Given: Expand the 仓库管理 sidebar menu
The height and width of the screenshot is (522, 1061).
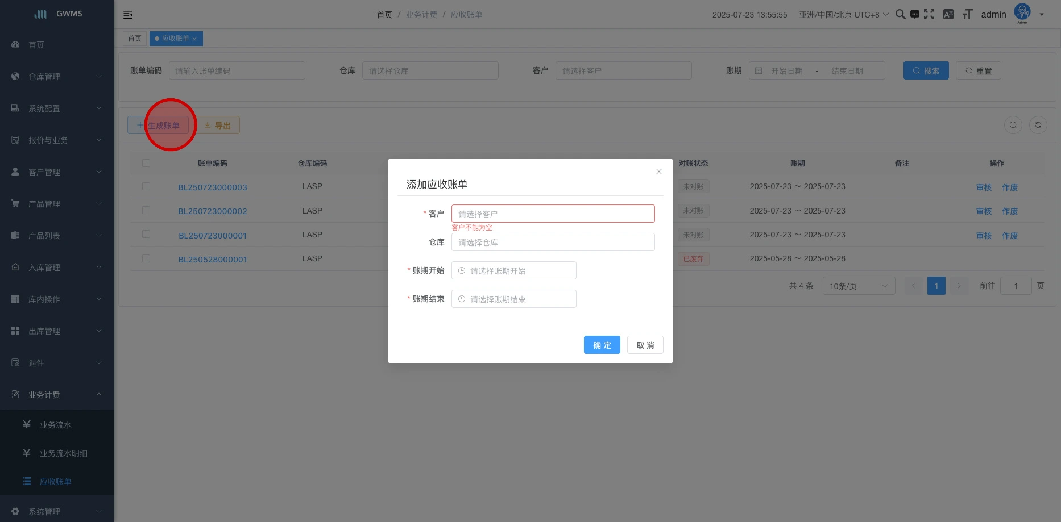Looking at the screenshot, I should pyautogui.click(x=57, y=77).
